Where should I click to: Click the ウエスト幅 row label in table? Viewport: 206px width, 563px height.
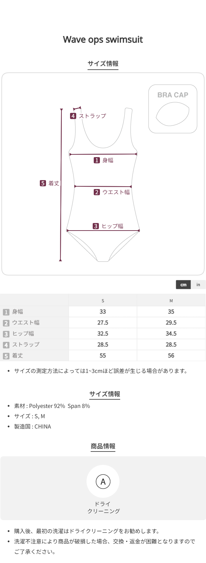(26, 323)
